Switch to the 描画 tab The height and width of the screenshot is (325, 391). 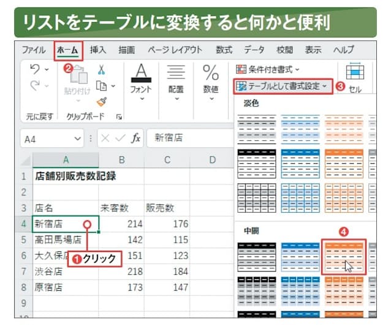127,50
